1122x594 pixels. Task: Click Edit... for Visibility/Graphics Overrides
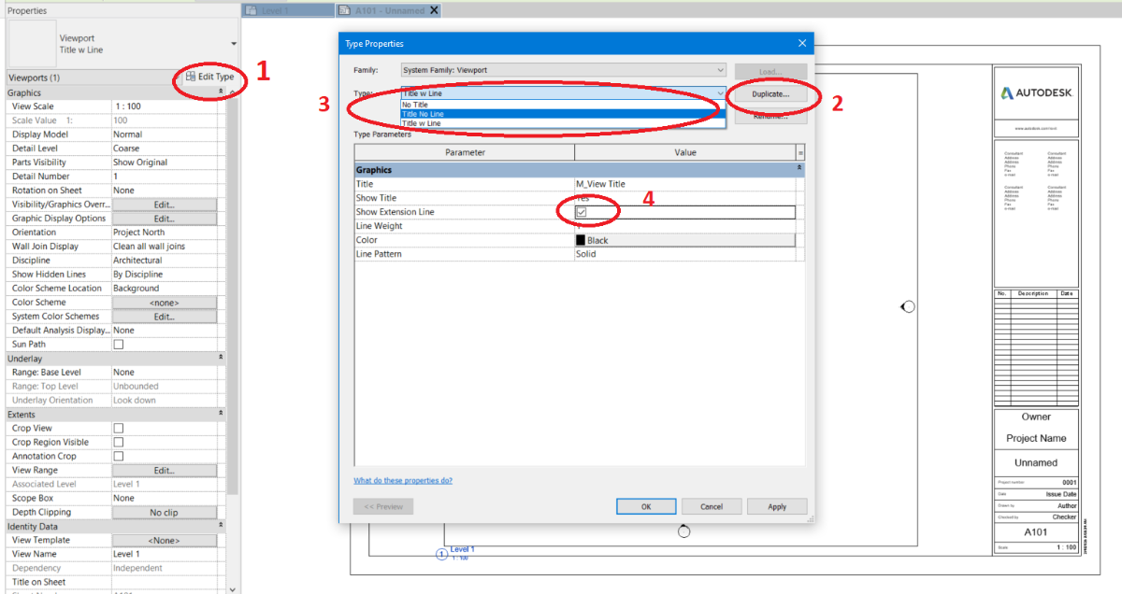coord(164,205)
